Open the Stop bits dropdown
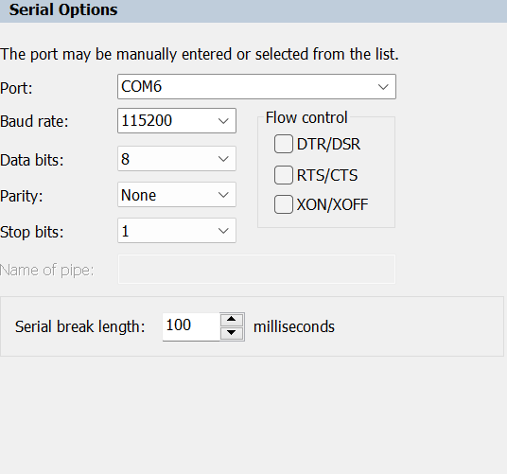507x474 pixels. (177, 231)
